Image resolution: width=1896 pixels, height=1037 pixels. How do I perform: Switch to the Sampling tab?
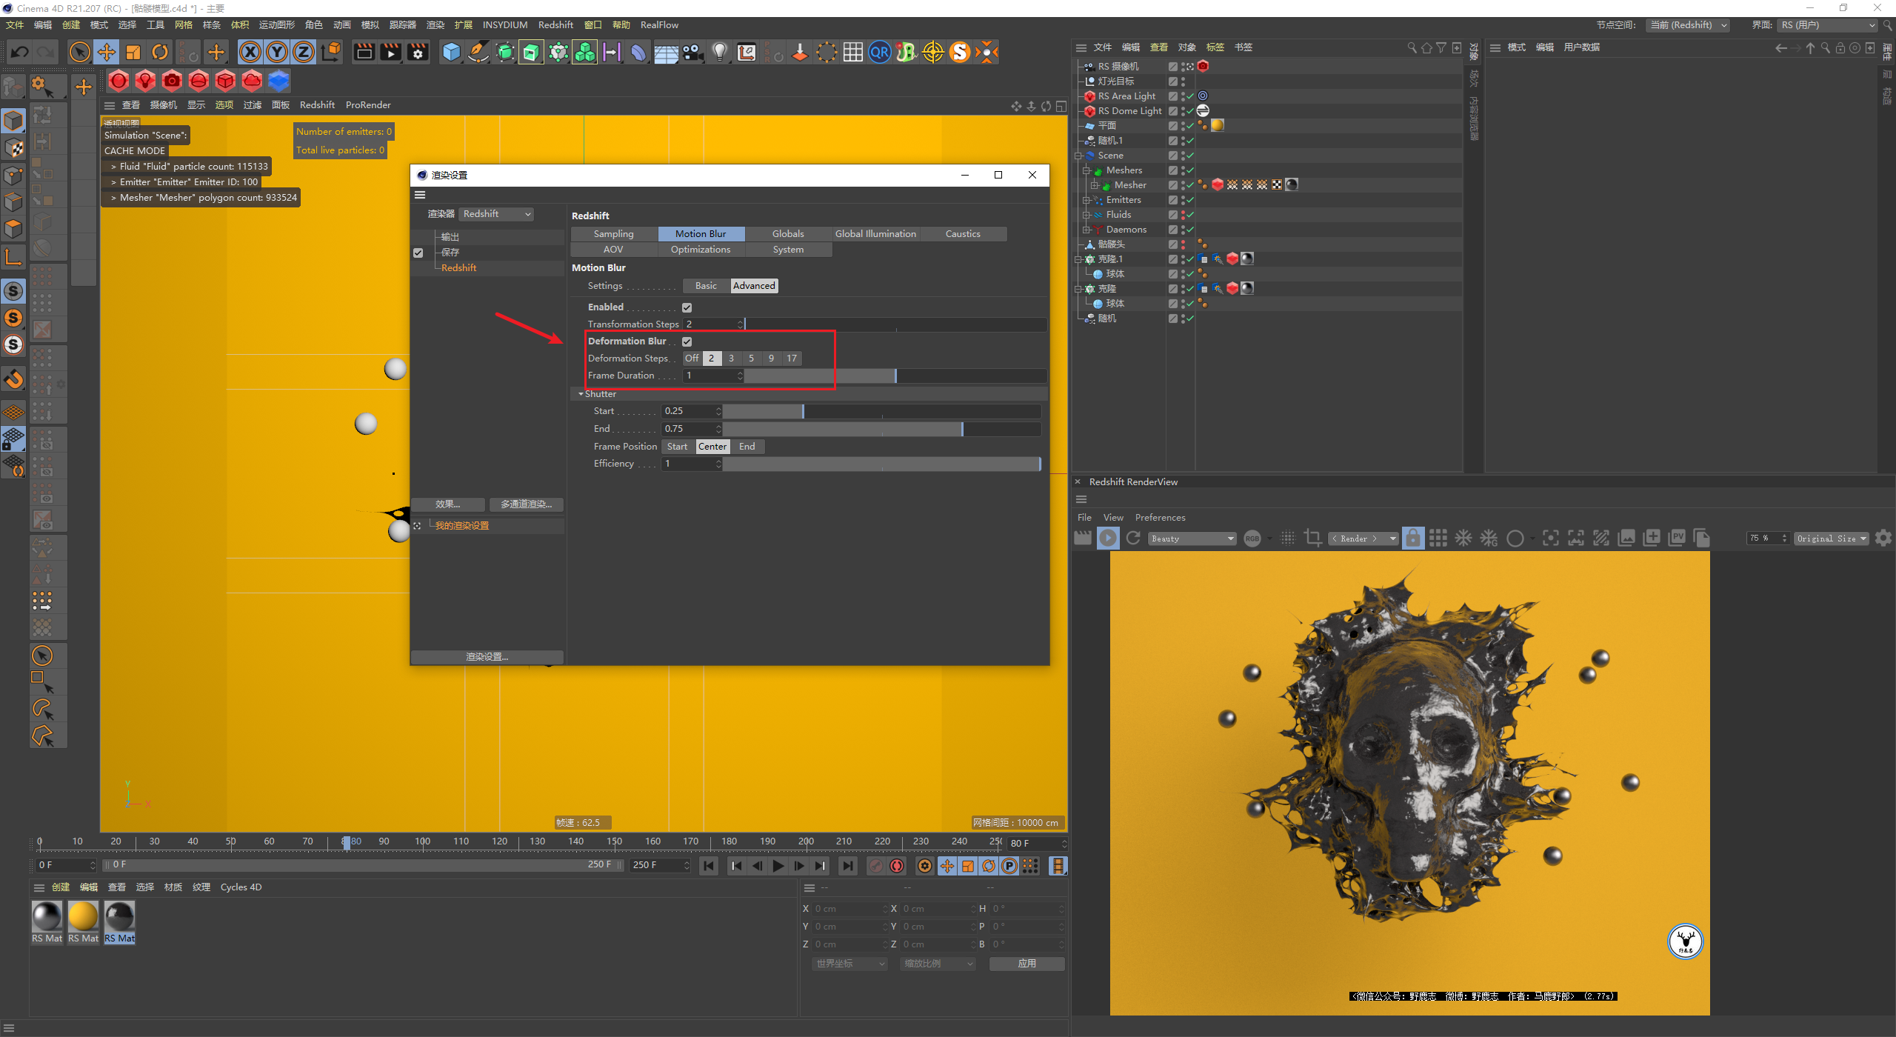coord(613,234)
